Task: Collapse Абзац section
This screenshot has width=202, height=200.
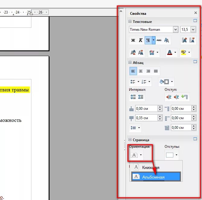Action: 130,62
